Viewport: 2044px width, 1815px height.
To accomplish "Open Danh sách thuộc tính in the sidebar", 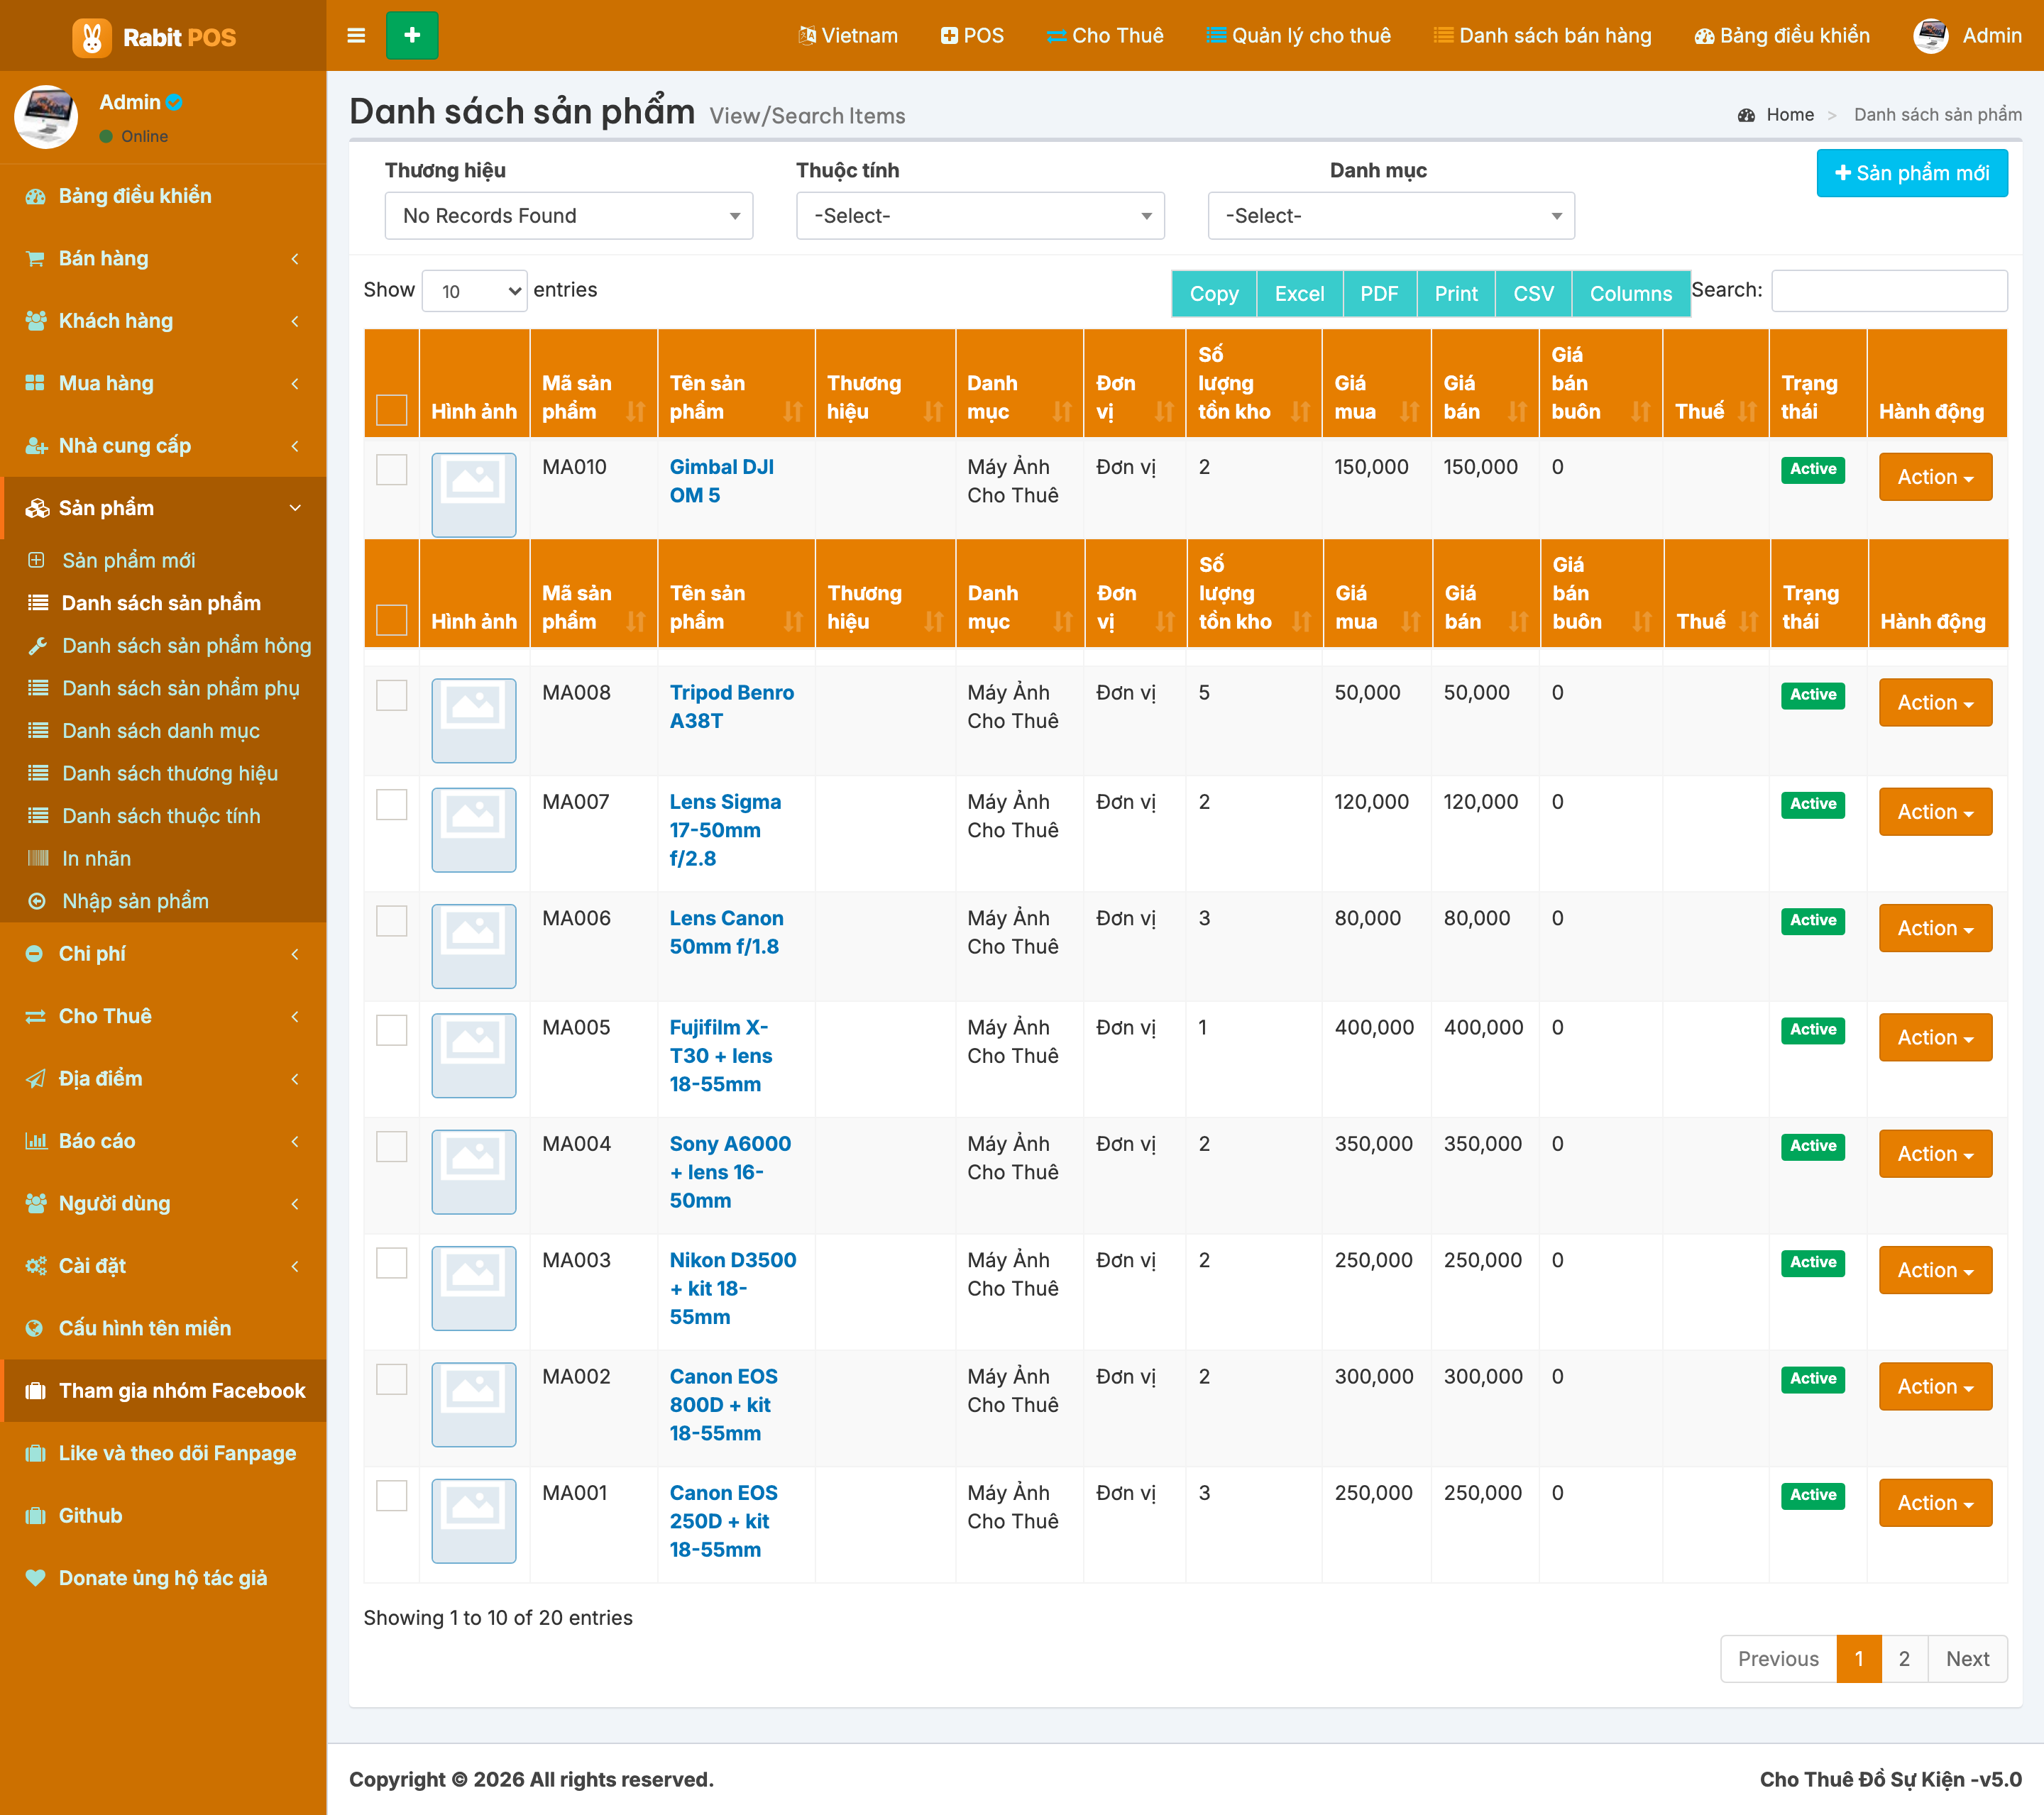I will tap(161, 816).
